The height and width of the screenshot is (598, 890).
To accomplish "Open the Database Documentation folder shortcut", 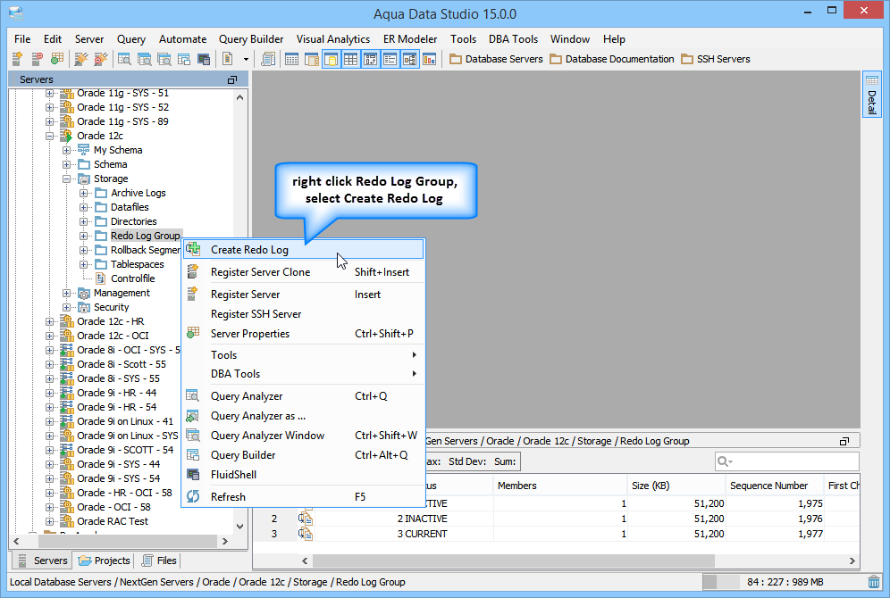I will [612, 59].
